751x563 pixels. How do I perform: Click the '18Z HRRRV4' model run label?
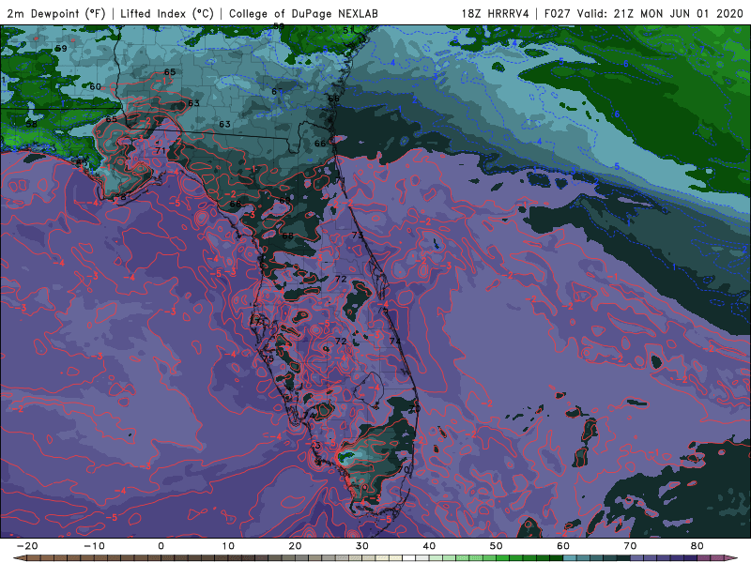495,13
